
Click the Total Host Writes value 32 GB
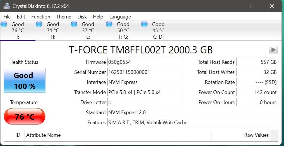point(257,72)
